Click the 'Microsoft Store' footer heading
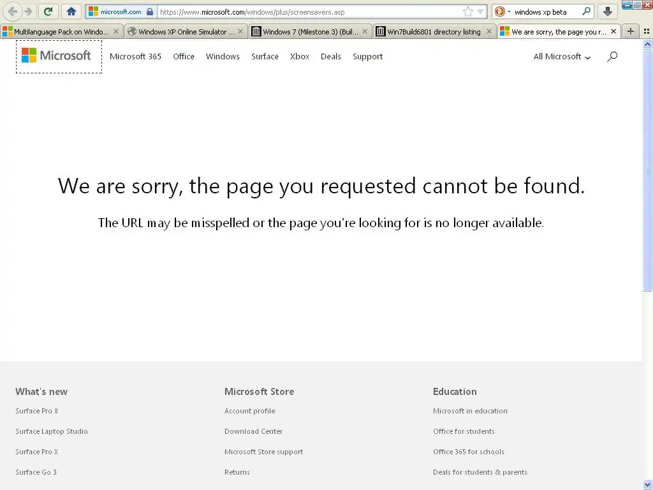Screen dimensions: 653x490 [x=259, y=392]
